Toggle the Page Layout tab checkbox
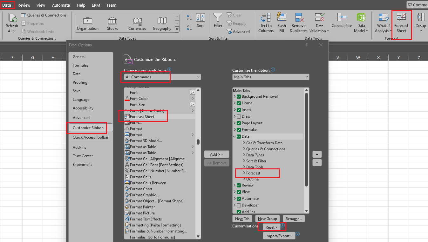The width and height of the screenshot is (428, 242). pyautogui.click(x=239, y=123)
